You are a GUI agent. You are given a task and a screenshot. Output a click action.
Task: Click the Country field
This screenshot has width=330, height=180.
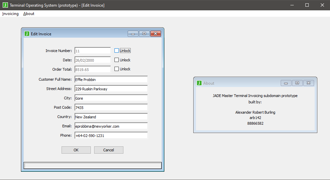(111, 117)
